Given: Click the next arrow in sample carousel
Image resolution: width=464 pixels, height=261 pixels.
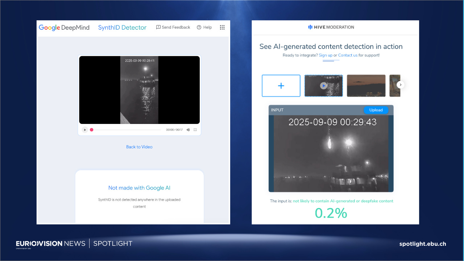Looking at the screenshot, I should tap(400, 84).
